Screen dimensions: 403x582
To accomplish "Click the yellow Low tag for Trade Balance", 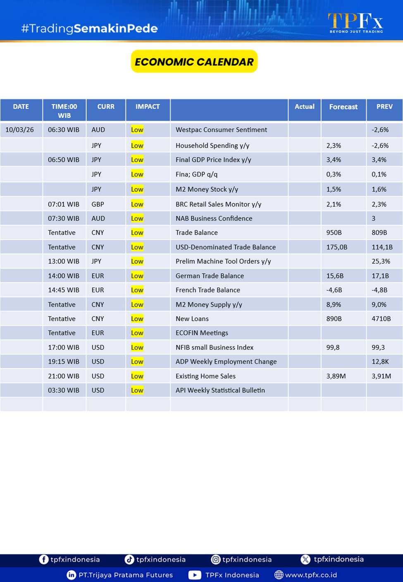I will coord(137,233).
